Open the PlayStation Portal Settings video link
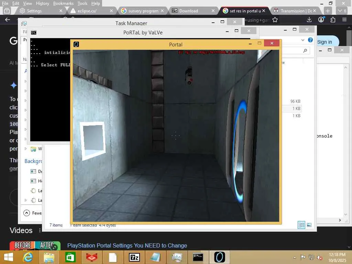The height and width of the screenshot is (264, 352). pyautogui.click(x=127, y=245)
